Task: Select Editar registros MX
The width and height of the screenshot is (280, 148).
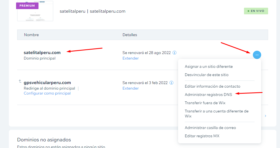Action: pyautogui.click(x=202, y=136)
